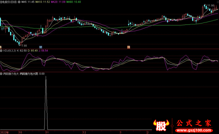Click the 11.98 high price annotation

210,5
